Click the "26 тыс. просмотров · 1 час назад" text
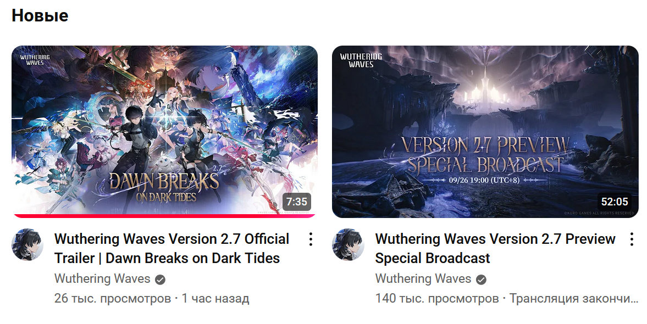This screenshot has height=324, width=647. click(152, 298)
